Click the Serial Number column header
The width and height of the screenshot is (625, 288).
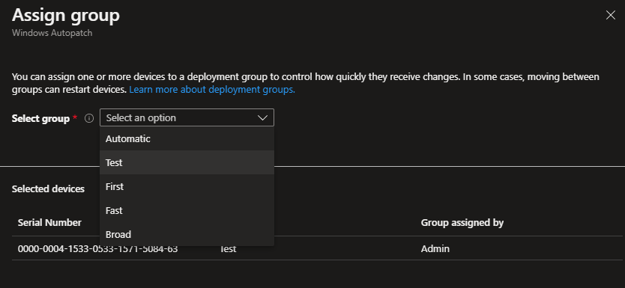pos(49,222)
